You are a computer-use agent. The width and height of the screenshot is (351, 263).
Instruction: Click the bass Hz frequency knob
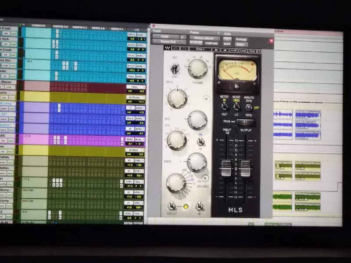(x=176, y=183)
